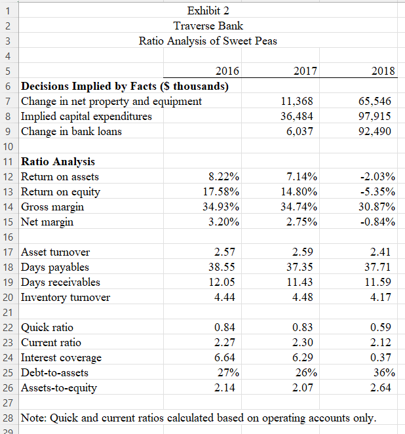Click the 3.20% net margin cell
The height and width of the screenshot is (434, 405).
click(x=202, y=222)
